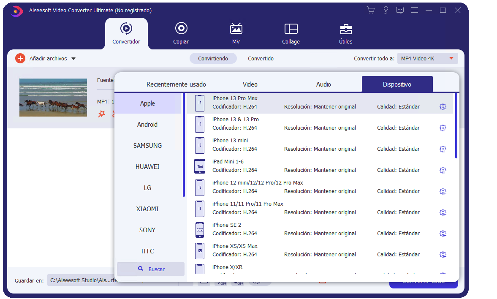Screen dimensions: 497x299
Task: Open the Convertir todo a format dropdown
Action: tap(428, 58)
